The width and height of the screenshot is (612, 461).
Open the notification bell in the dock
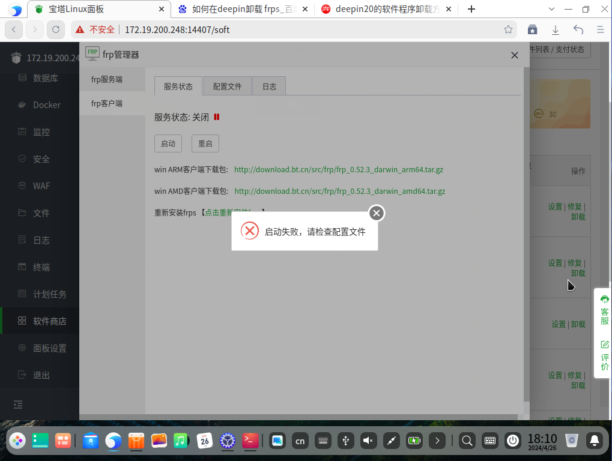595,441
